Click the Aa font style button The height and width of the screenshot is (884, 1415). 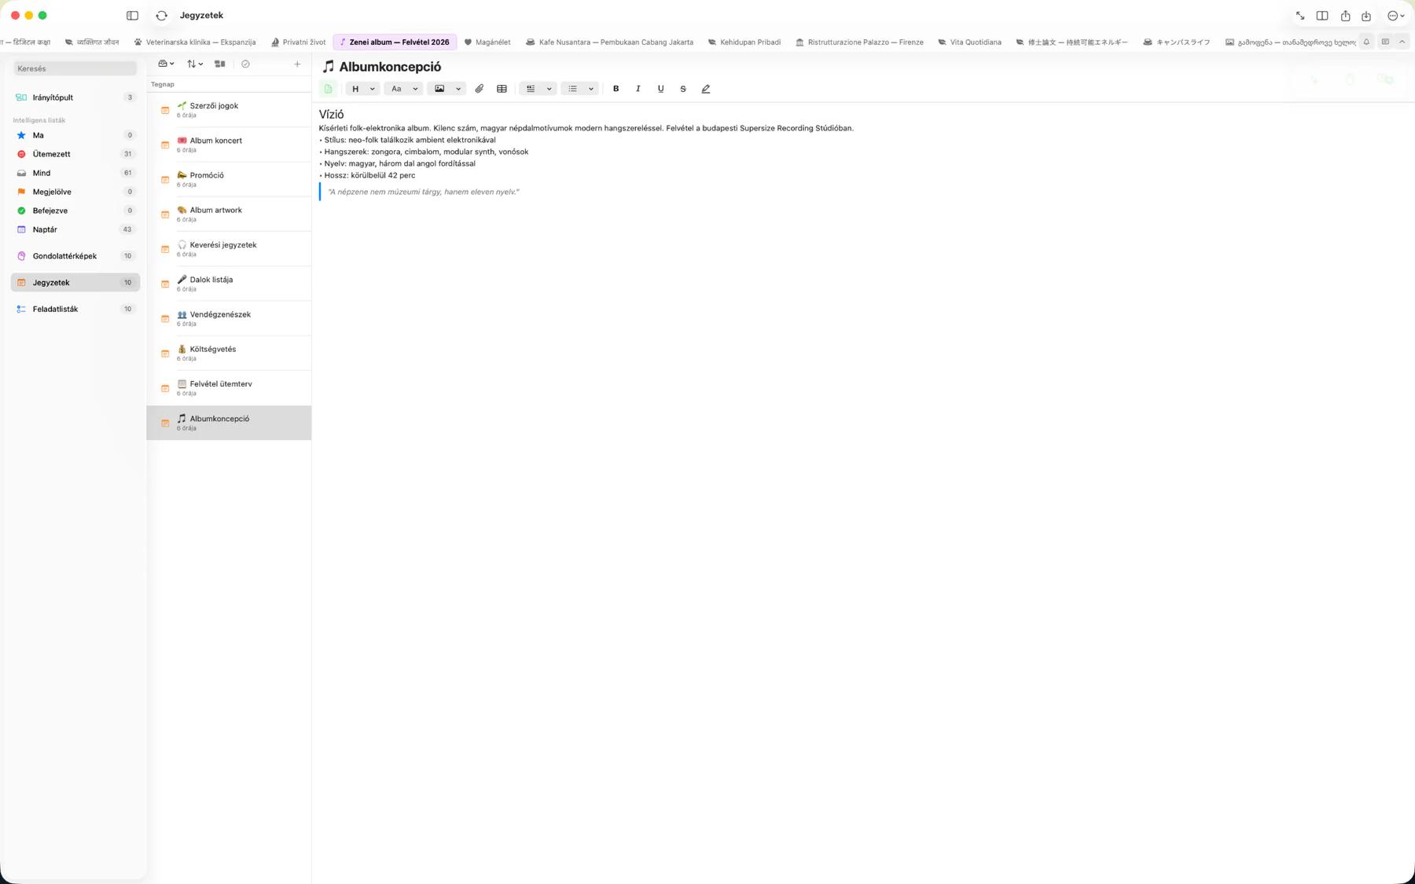point(396,89)
